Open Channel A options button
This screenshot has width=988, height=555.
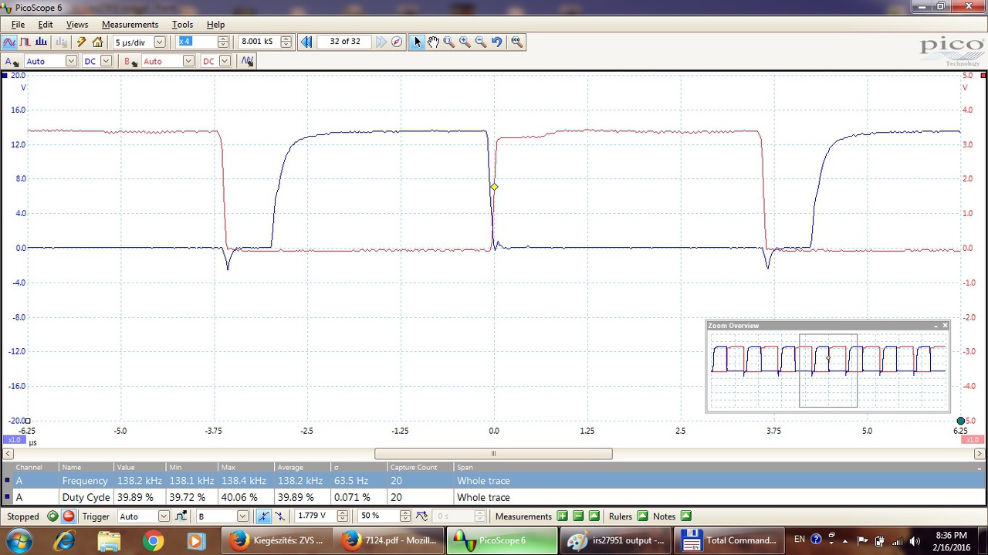12,61
